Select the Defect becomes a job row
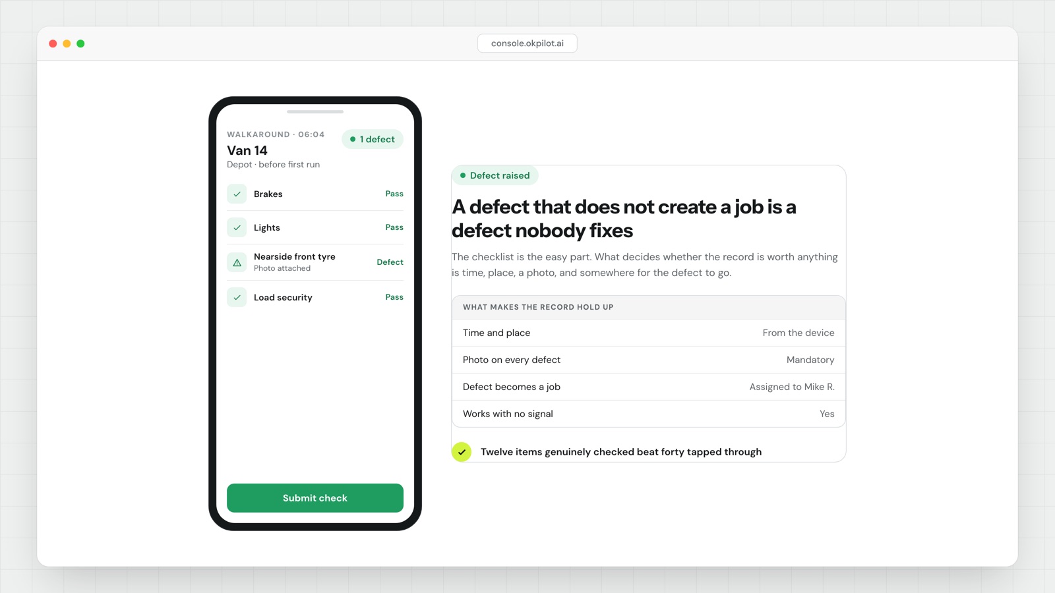The image size is (1055, 593). click(x=649, y=387)
